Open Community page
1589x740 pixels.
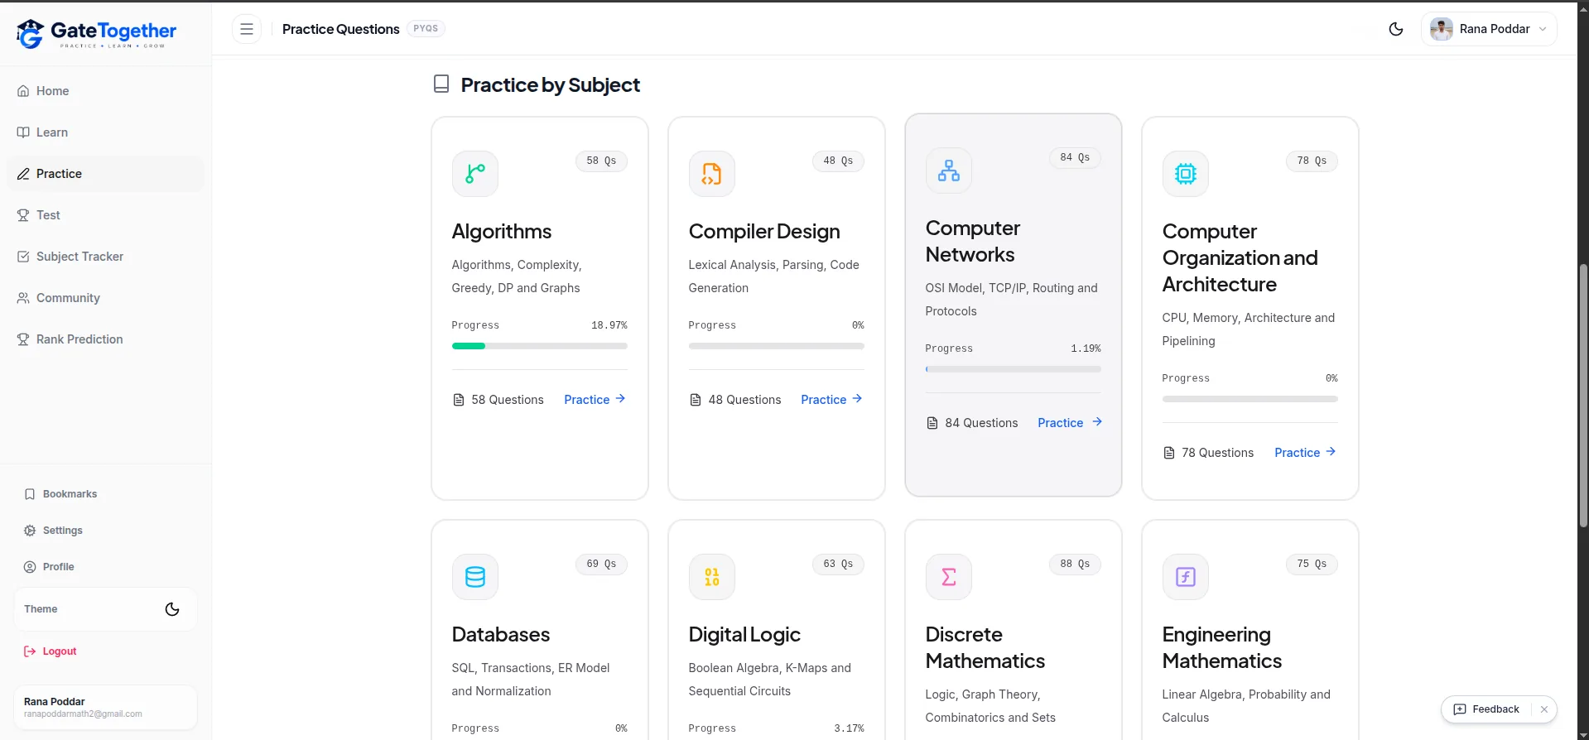[105, 298]
